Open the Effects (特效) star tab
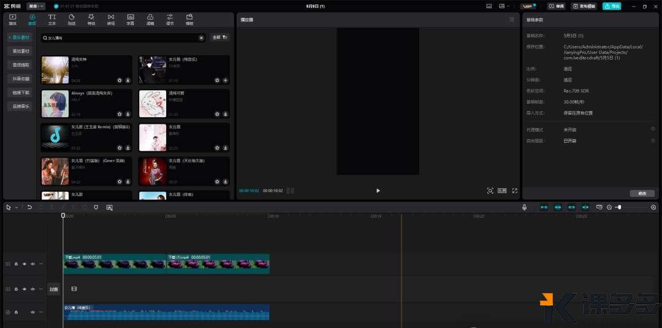Image resolution: width=662 pixels, height=328 pixels. [91, 20]
